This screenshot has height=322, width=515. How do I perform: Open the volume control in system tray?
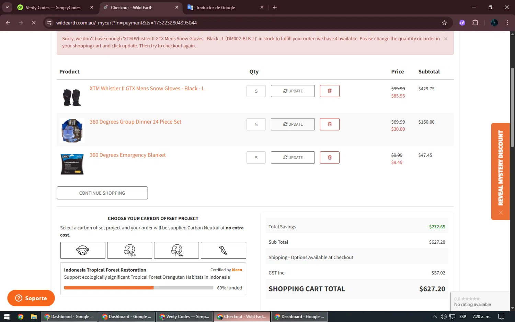coord(443,317)
